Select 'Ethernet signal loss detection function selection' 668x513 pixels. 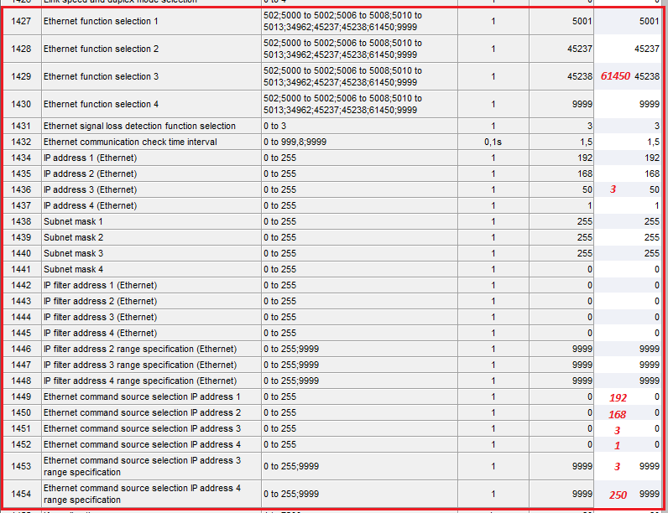tap(151, 127)
